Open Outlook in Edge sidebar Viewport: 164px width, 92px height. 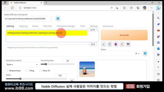158,49
